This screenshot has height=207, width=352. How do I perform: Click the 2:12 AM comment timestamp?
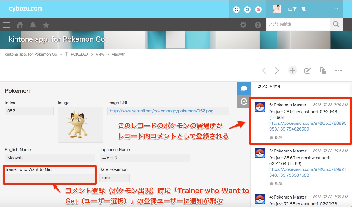pos(330,151)
